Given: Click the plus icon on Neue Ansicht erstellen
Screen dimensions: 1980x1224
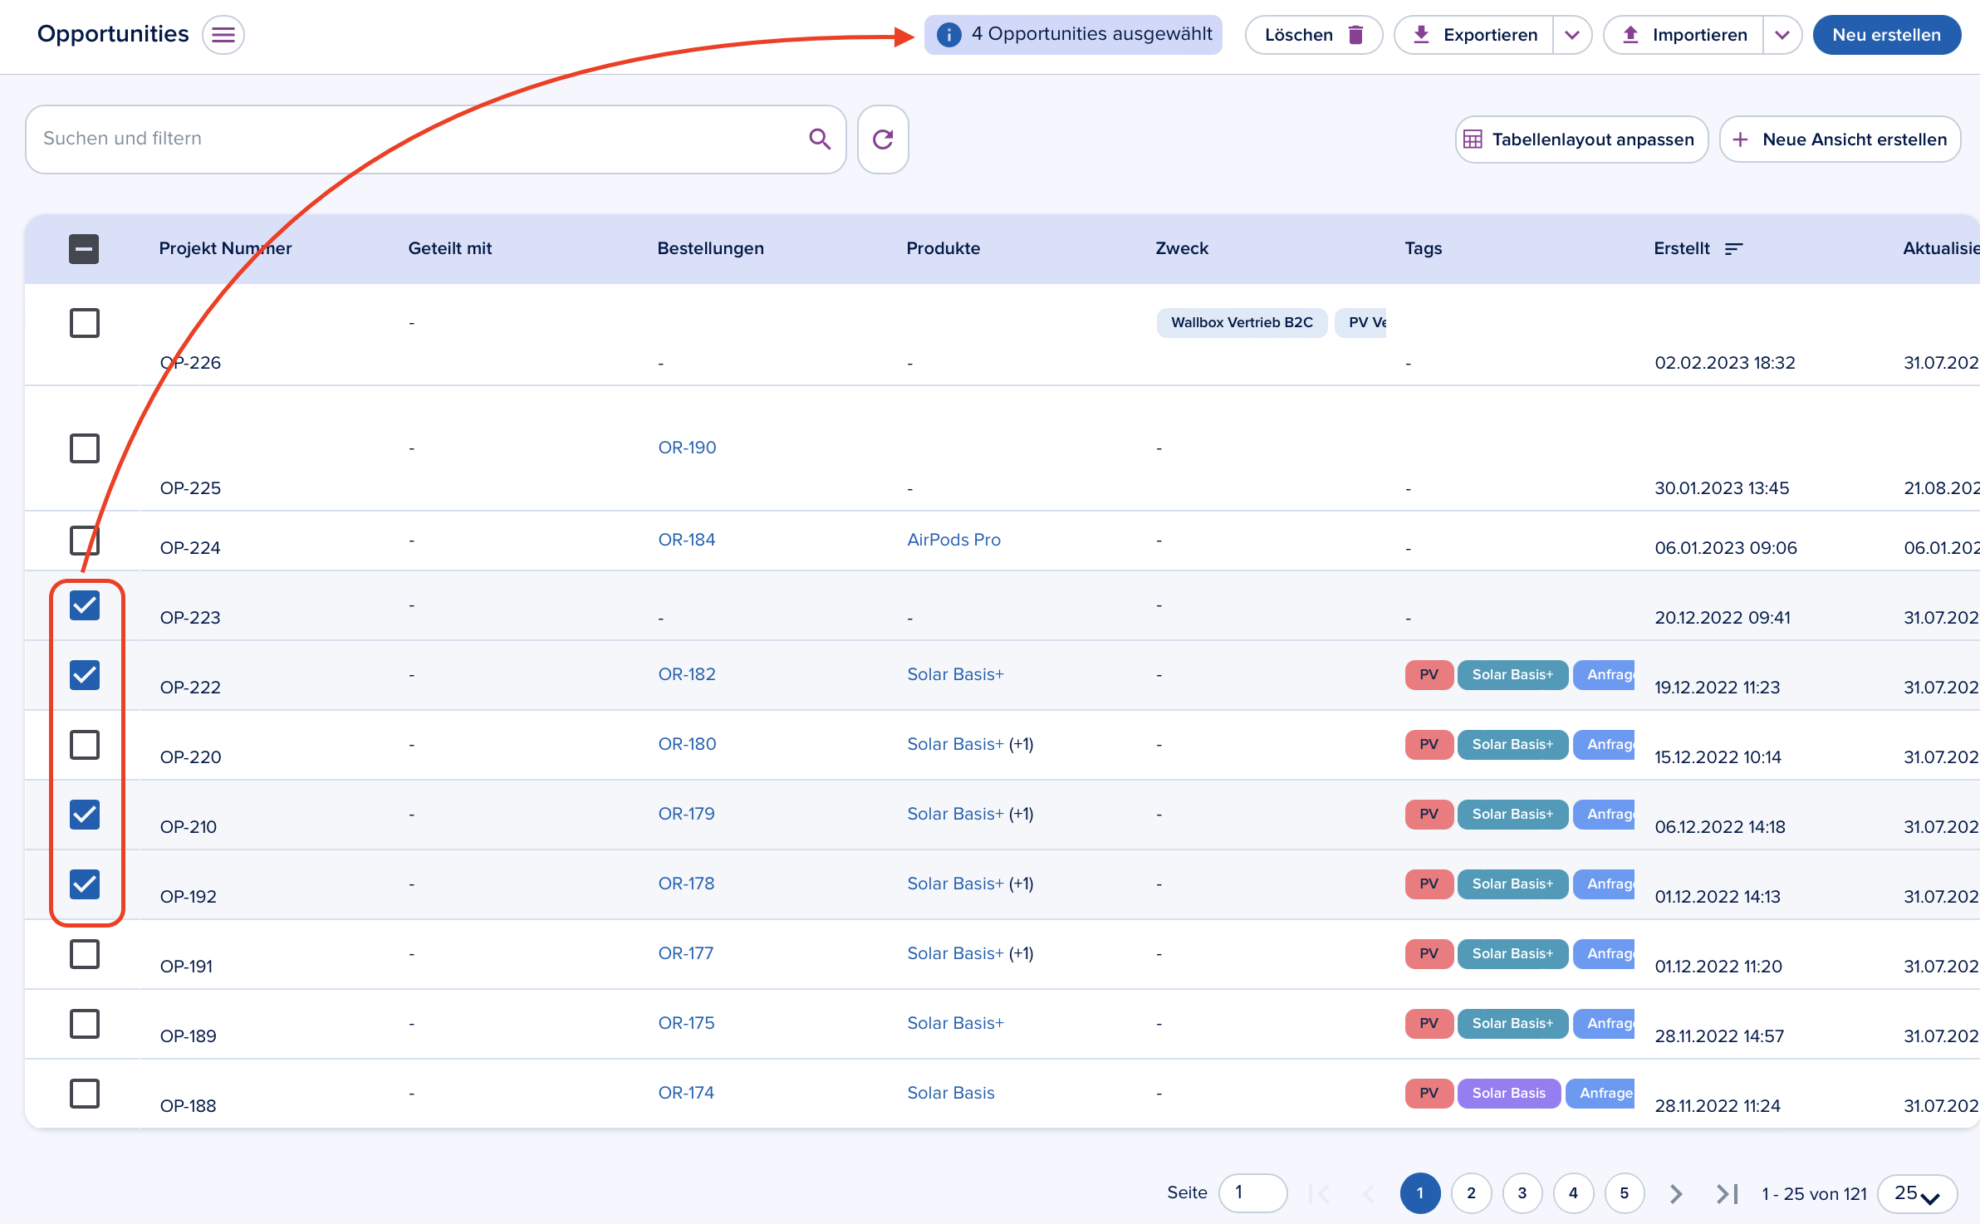Looking at the screenshot, I should click(1740, 140).
